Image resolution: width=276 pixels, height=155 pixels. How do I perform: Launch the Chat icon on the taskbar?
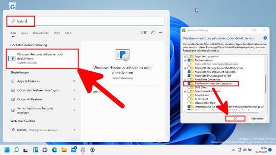point(45,150)
